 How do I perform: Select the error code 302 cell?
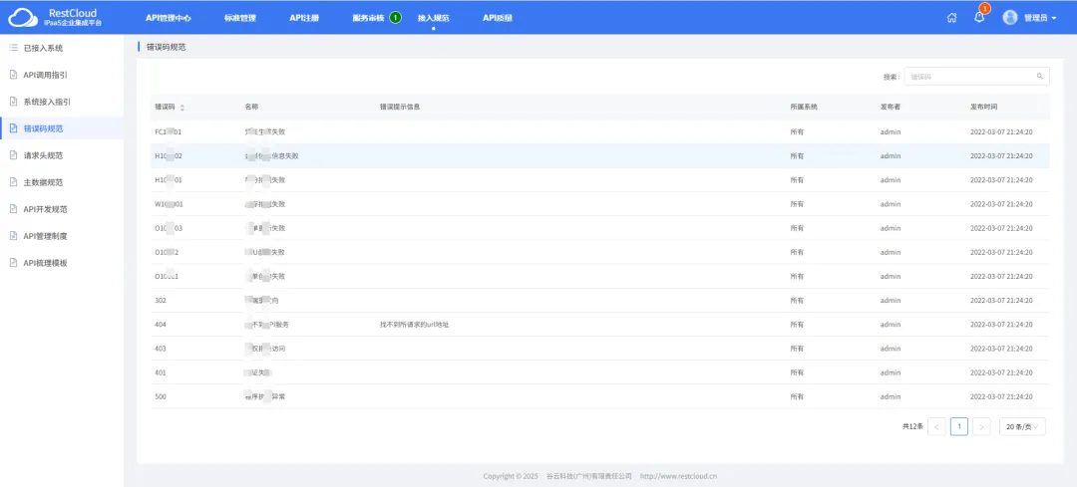click(x=162, y=301)
